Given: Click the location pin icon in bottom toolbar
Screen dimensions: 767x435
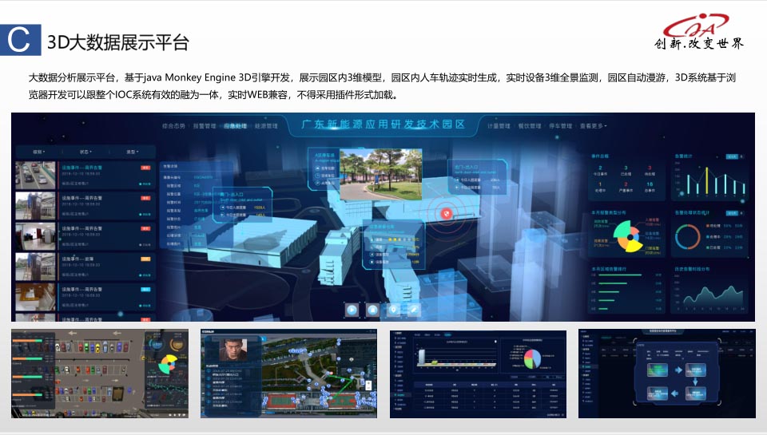Looking at the screenshot, I should (x=393, y=308).
